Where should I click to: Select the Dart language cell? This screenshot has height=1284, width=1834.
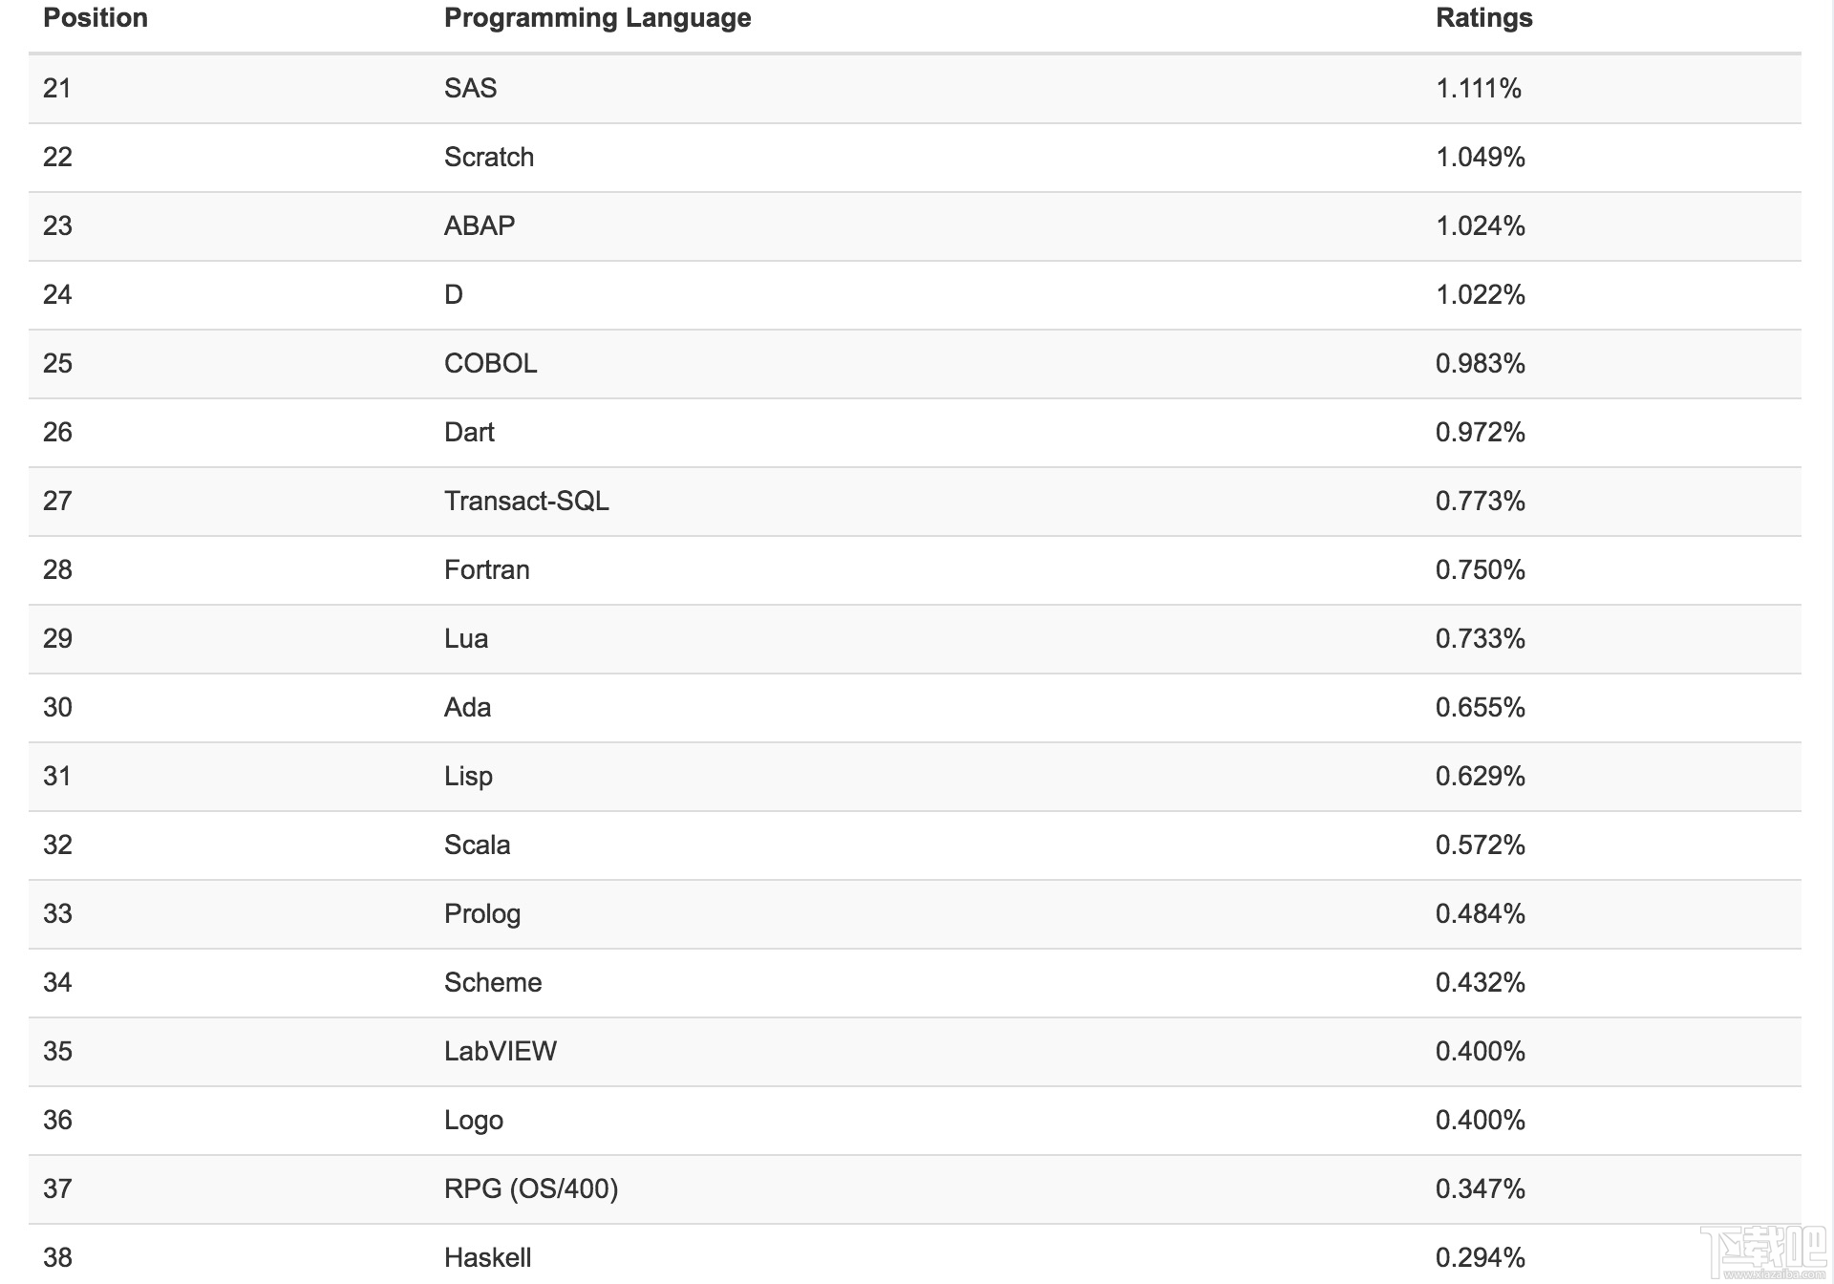pyautogui.click(x=469, y=433)
